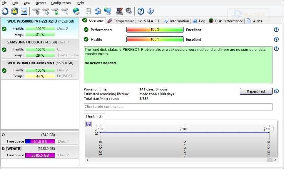
Task: Click green check icon of SAMSUNG HD083GJ disk
Action: click(x=4, y=50)
